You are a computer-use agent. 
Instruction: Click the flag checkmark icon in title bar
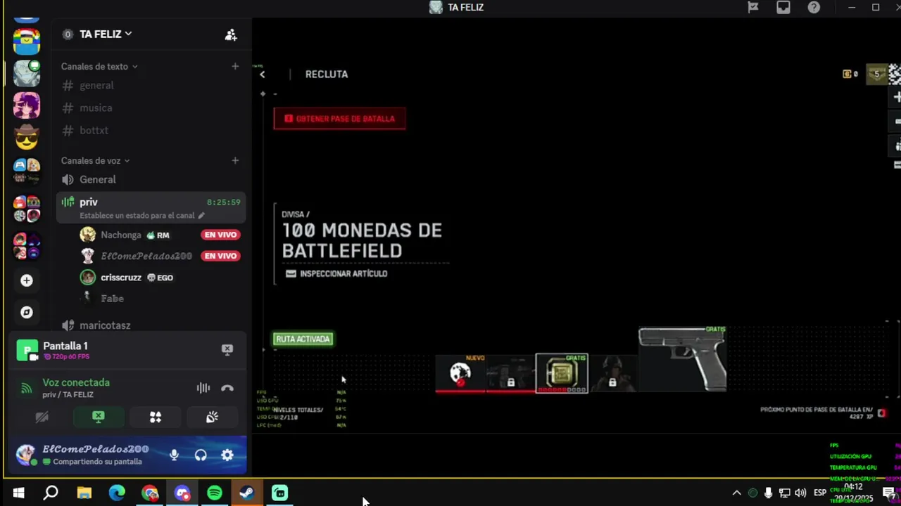click(753, 7)
